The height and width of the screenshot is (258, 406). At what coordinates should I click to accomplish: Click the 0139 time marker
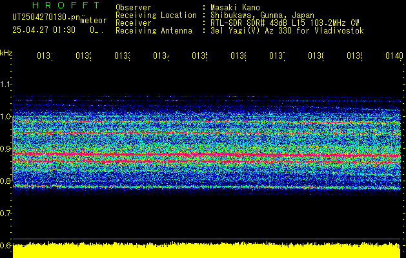click(354, 55)
